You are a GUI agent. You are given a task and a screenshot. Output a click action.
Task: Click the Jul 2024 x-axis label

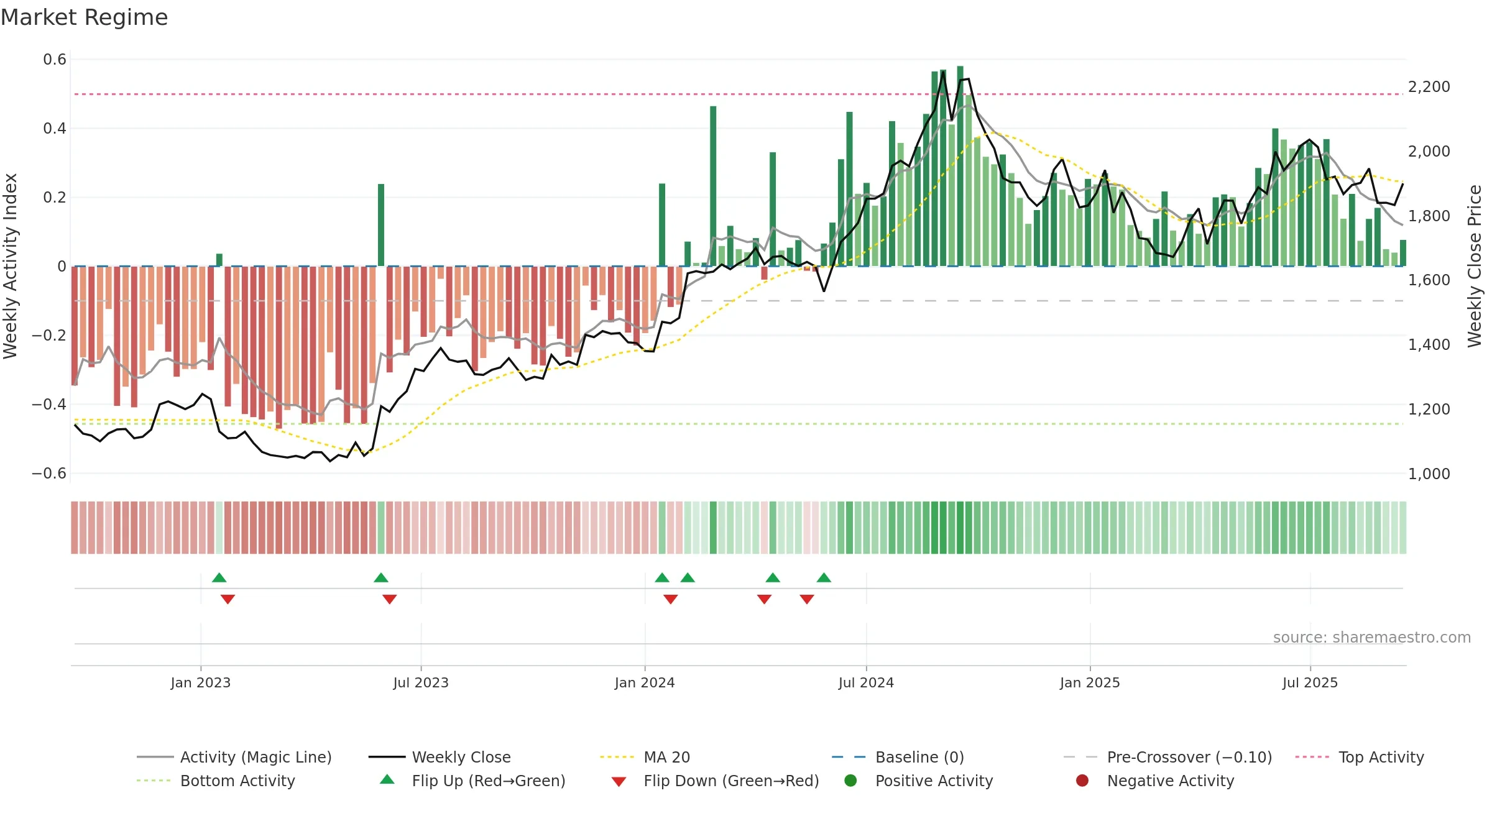866,682
